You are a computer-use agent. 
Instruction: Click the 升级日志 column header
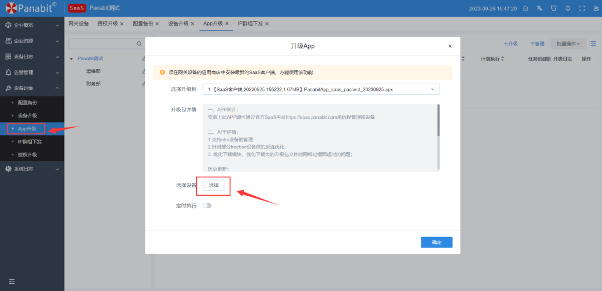tap(562, 59)
